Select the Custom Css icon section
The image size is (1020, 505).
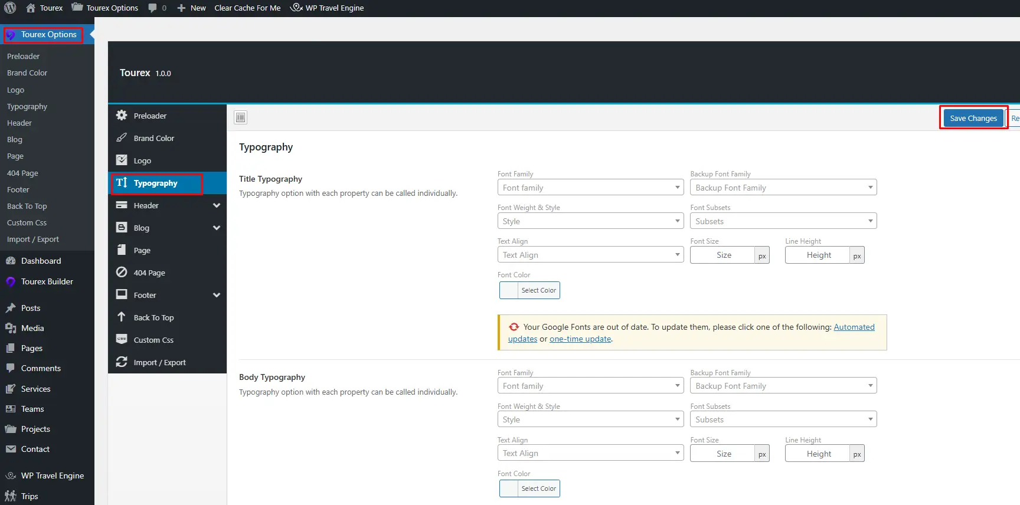click(122, 340)
